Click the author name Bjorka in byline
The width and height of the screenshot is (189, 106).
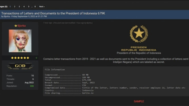(x=7, y=16)
